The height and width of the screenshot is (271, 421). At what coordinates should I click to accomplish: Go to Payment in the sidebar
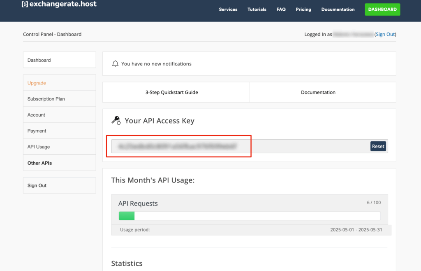click(x=37, y=131)
